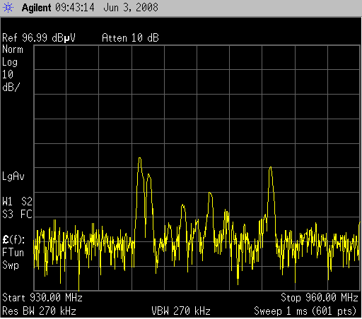The image size is (362, 319).
Task: Select the Ref 96.99 dBµV readout
Action: (39, 38)
